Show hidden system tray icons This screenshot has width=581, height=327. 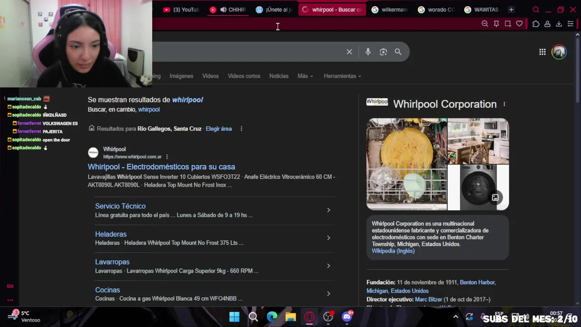[456, 317]
